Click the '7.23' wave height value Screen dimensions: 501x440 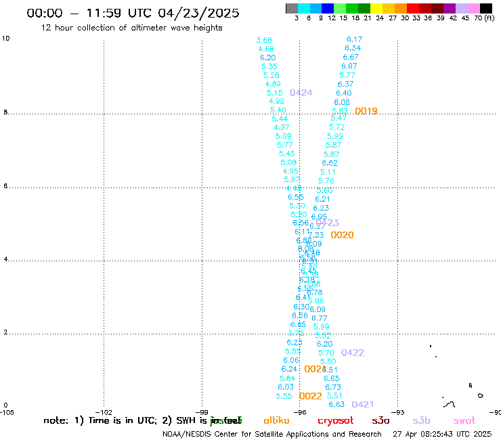click(316, 235)
